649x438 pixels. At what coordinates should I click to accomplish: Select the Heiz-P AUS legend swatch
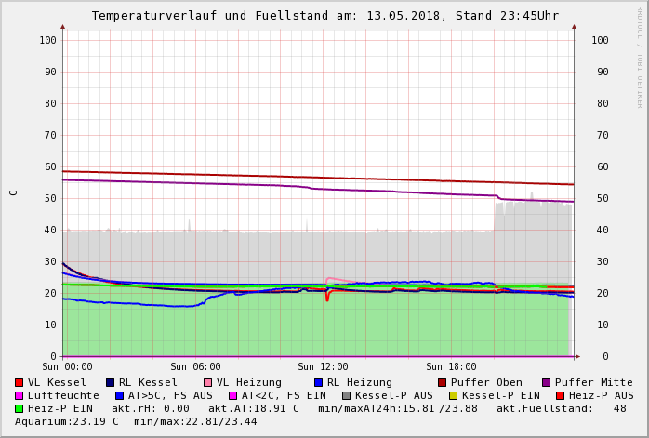(560, 395)
